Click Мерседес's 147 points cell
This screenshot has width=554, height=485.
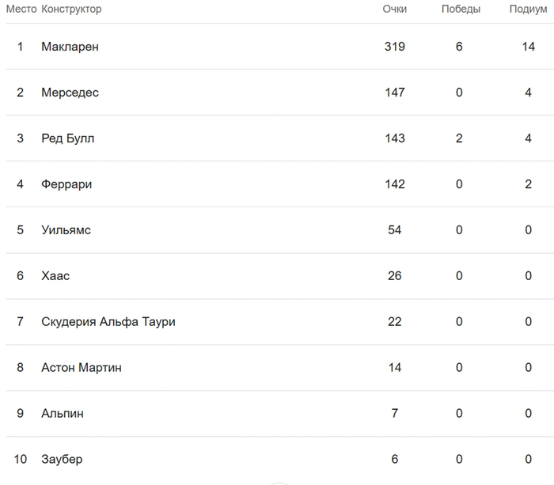[394, 93]
